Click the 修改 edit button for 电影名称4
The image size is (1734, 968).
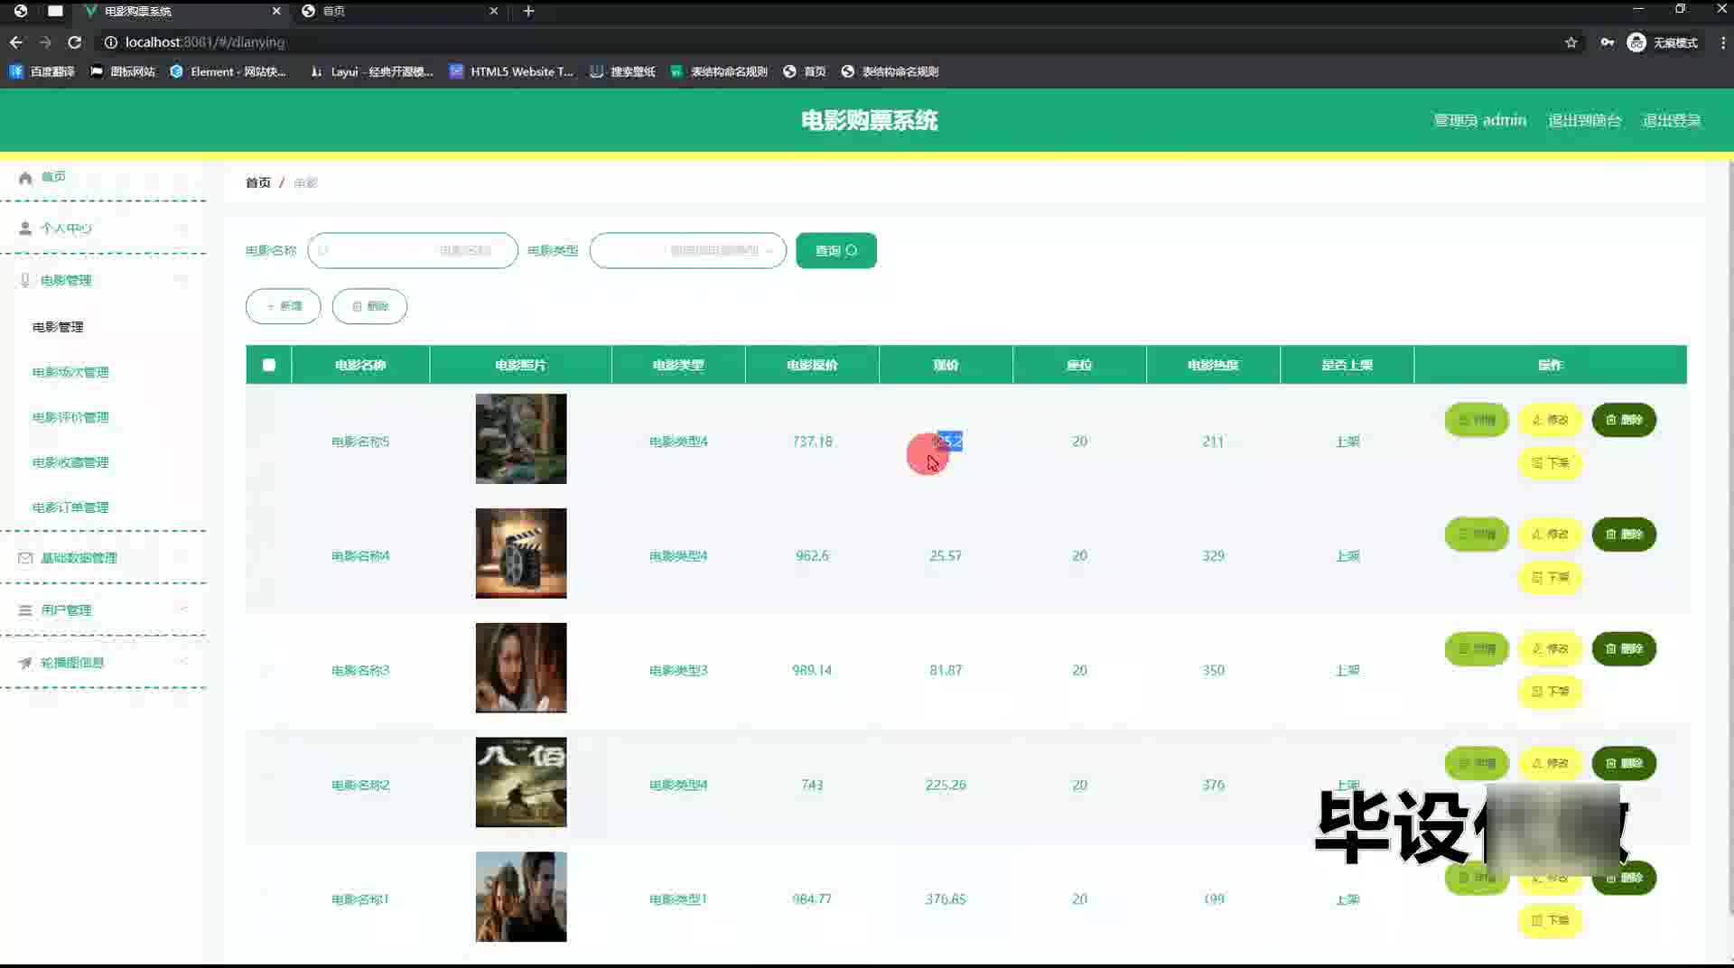pos(1550,535)
